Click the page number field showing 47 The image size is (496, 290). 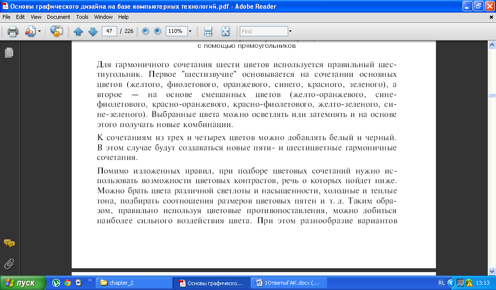click(x=109, y=31)
